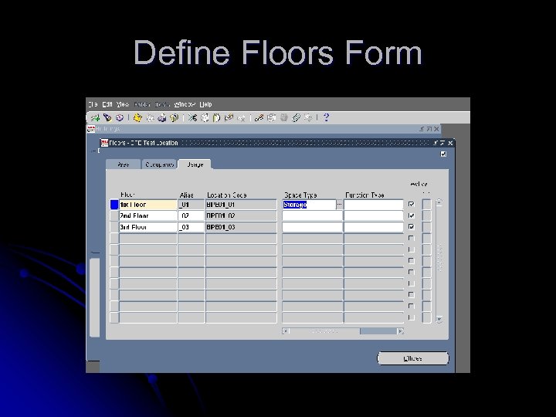The height and width of the screenshot is (417, 556).
Task: Click the Delete Record toolbar icon
Action: click(241, 117)
